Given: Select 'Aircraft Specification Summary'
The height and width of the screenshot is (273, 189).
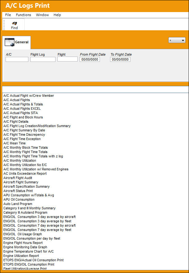Looking at the screenshot, I should click(x=27, y=187).
